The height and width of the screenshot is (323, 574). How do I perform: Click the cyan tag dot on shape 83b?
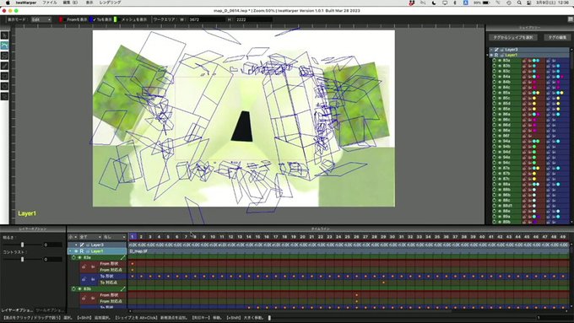pos(534,66)
